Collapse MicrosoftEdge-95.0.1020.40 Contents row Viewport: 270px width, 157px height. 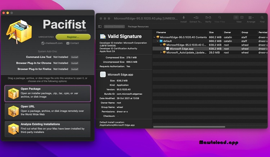click(154, 37)
